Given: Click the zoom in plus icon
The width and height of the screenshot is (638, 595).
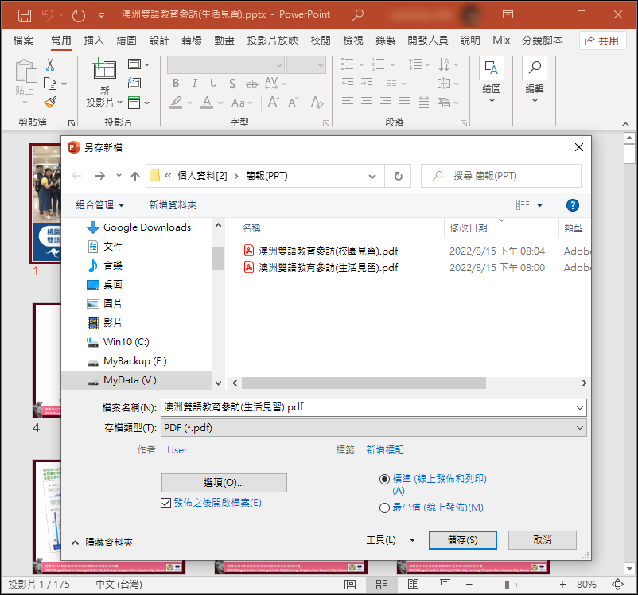Looking at the screenshot, I should pyautogui.click(x=562, y=585).
